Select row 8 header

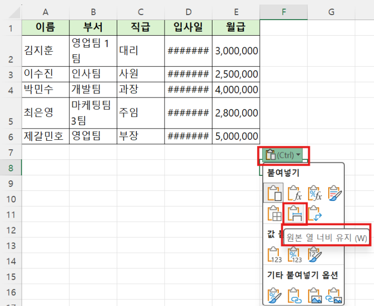[x=11, y=168]
